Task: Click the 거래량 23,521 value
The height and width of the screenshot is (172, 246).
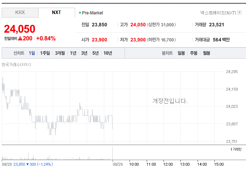Action: pyautogui.click(x=217, y=25)
